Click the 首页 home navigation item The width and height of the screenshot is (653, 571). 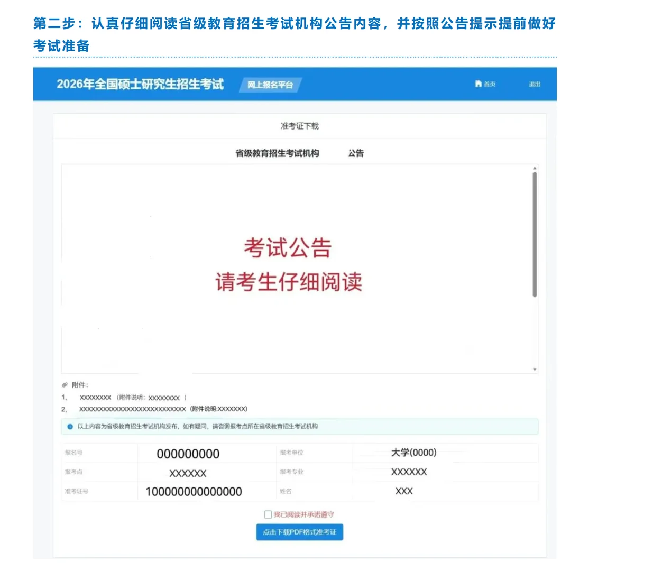pyautogui.click(x=488, y=84)
